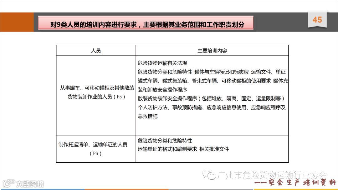Screen dimensions: 338x190
Task: Click the P5 personnel cell about 罐车
Action: [96, 96]
